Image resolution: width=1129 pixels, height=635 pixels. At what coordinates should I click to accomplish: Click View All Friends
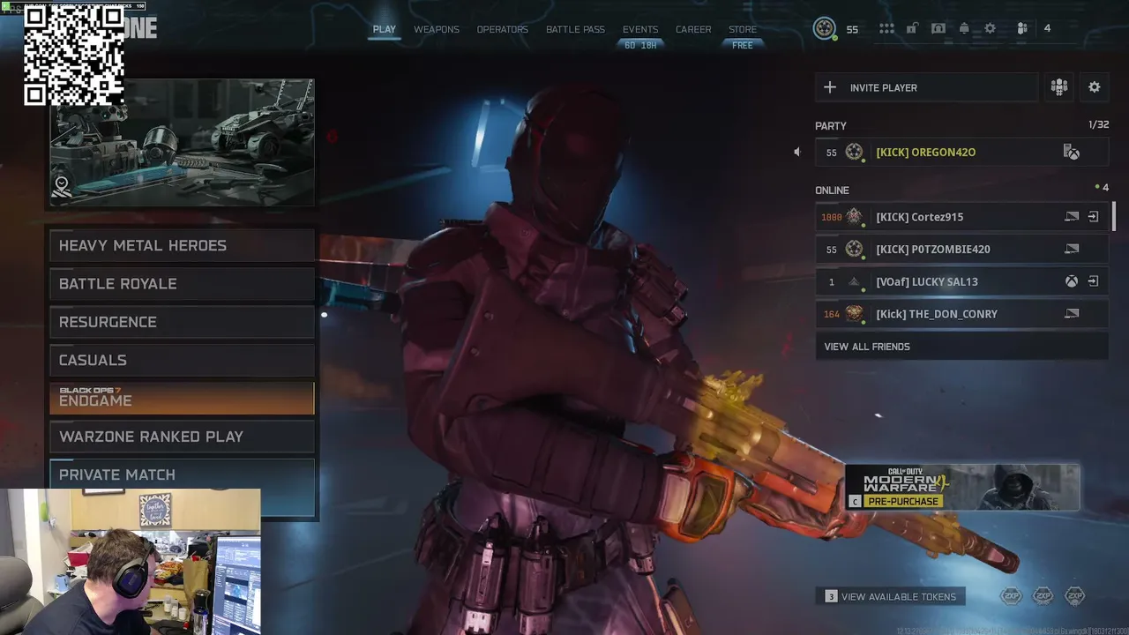point(961,347)
